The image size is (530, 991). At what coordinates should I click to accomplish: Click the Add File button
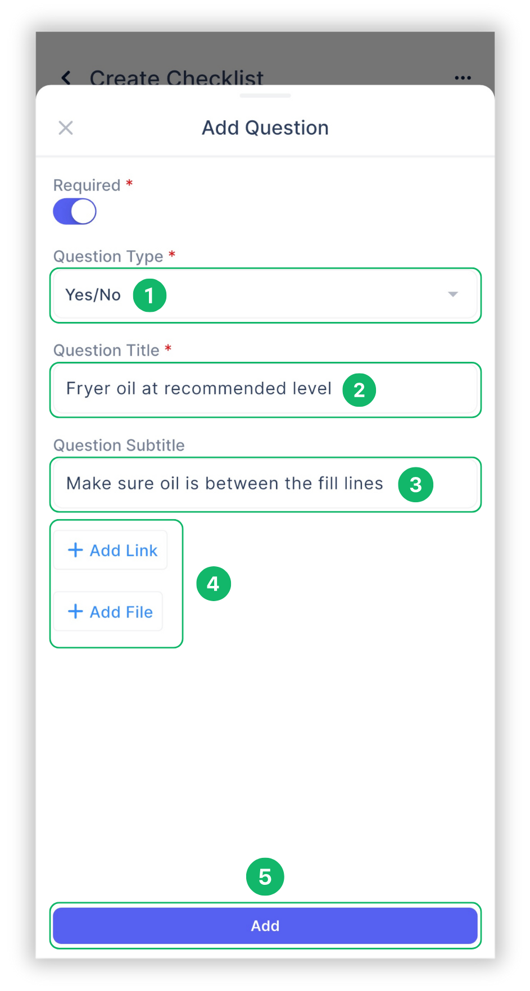tap(108, 611)
